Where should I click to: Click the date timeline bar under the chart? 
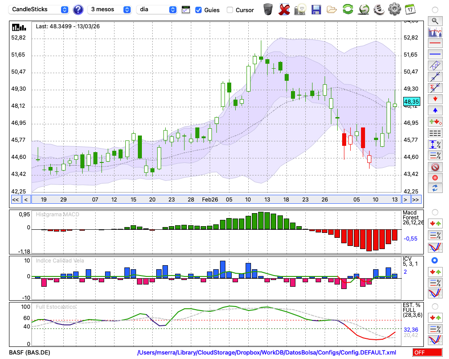pos(216,199)
